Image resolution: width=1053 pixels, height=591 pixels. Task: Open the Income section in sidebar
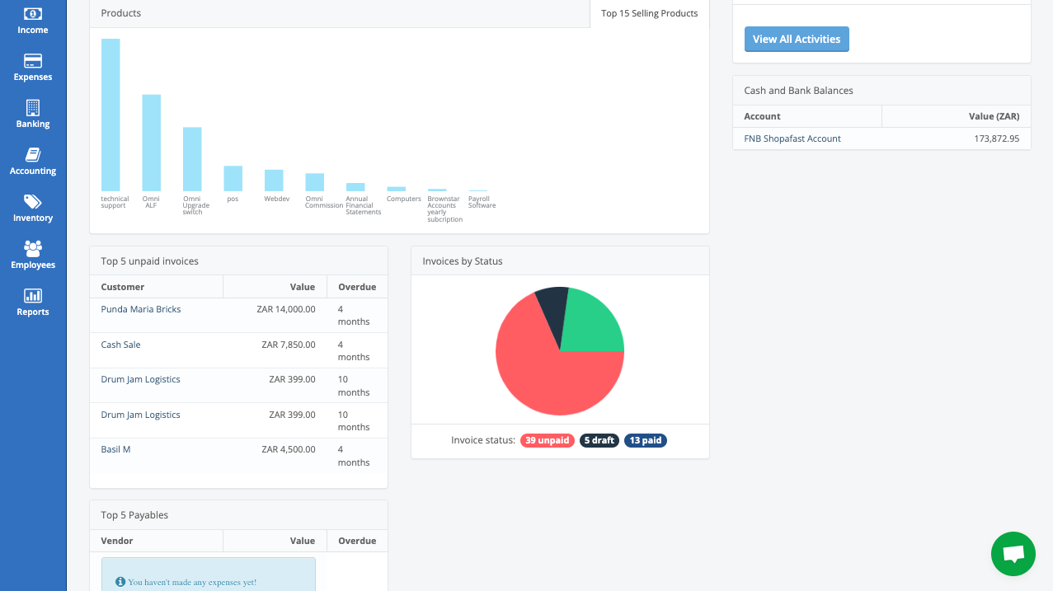coord(32,20)
